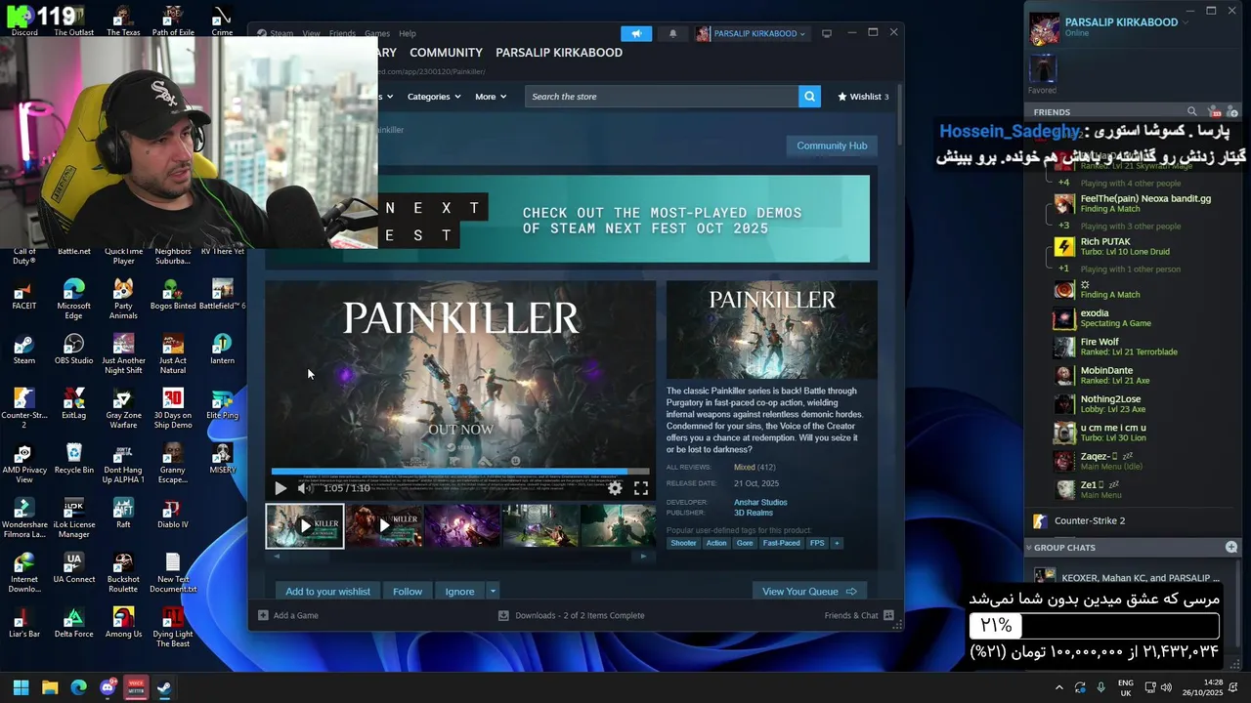Open OBS Studio desktop shortcut
Viewport: 1251px width, 703px height.
point(73,349)
